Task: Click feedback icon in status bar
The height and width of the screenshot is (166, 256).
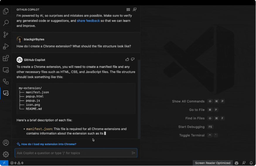Action: click(x=244, y=163)
